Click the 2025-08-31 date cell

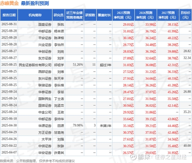9,24
